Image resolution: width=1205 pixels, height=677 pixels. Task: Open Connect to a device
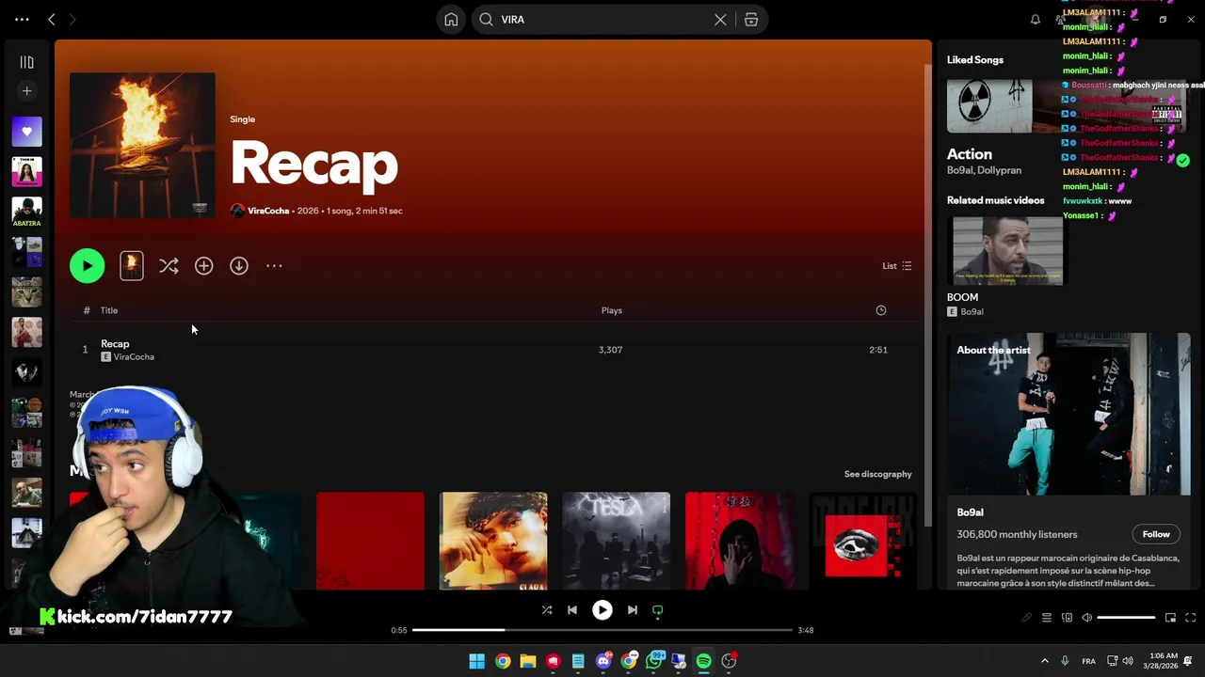tap(1067, 618)
